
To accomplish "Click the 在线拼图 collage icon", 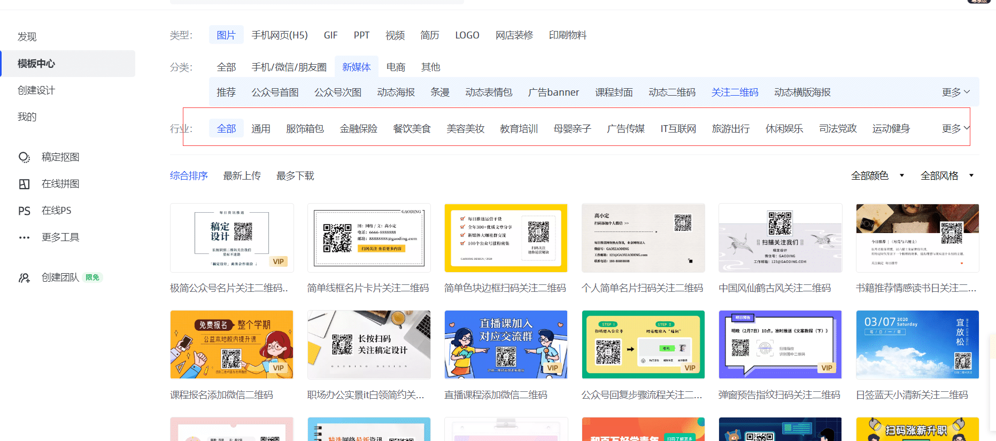I will (x=24, y=184).
